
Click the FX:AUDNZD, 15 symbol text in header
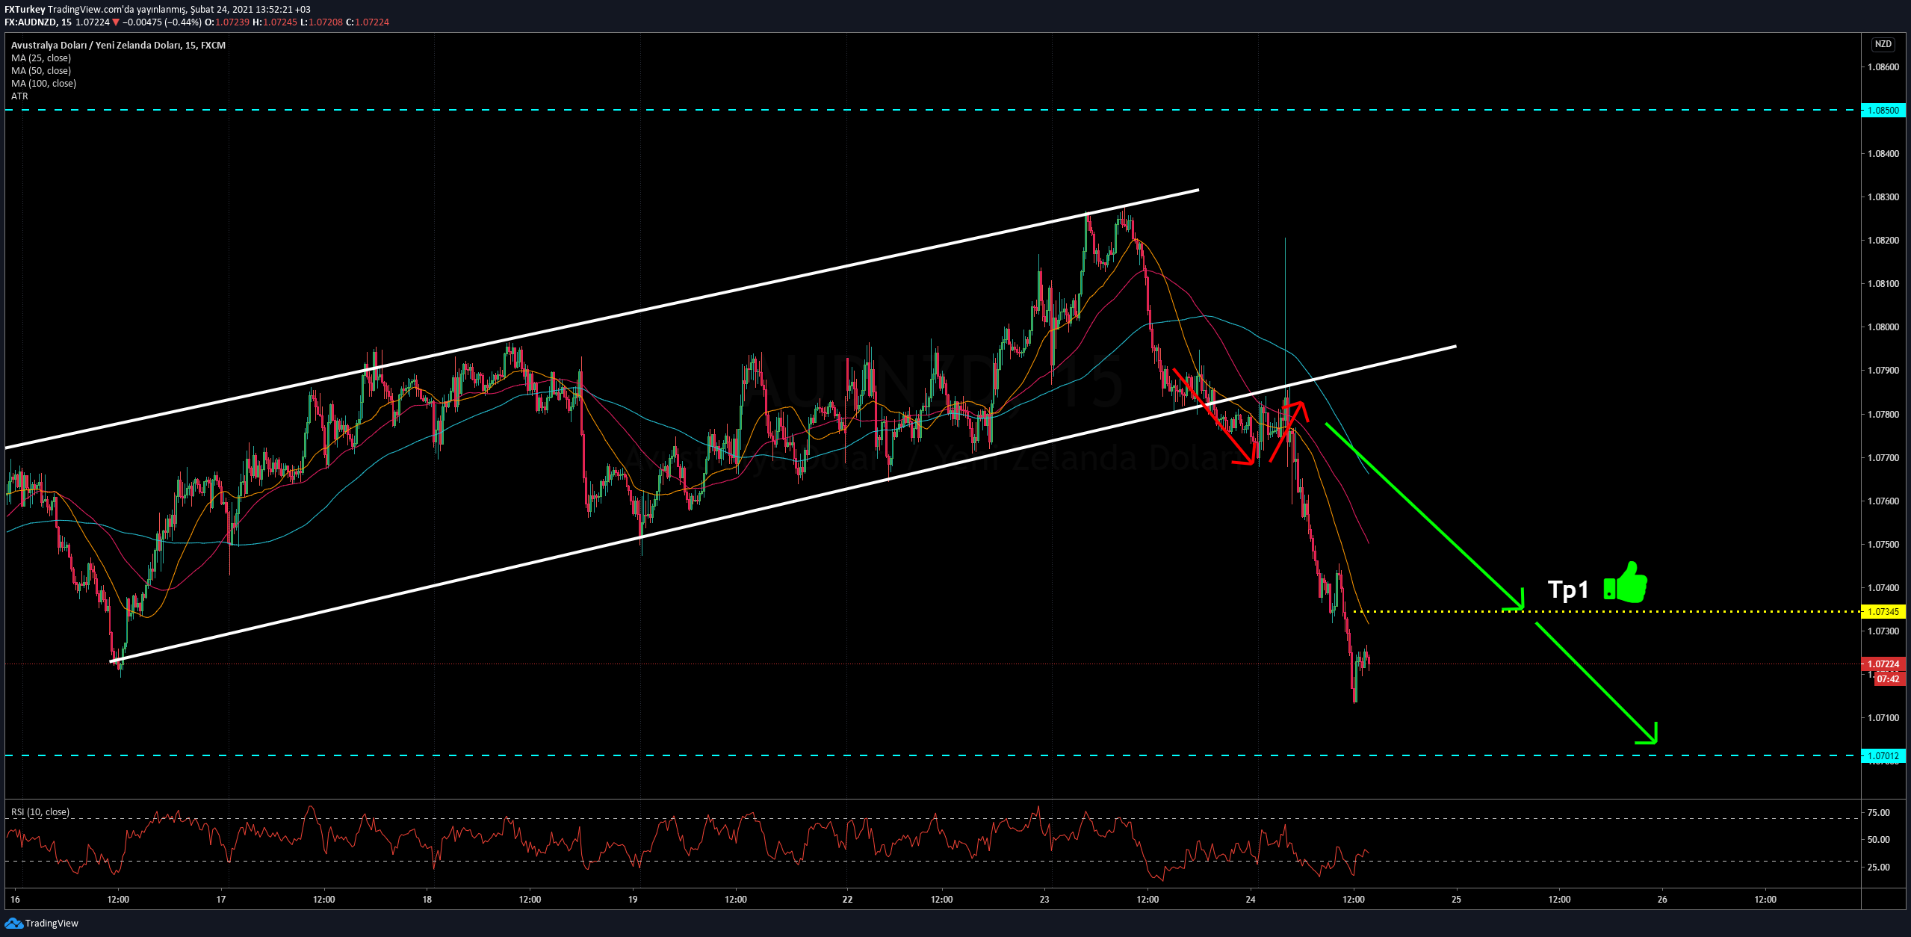38,22
